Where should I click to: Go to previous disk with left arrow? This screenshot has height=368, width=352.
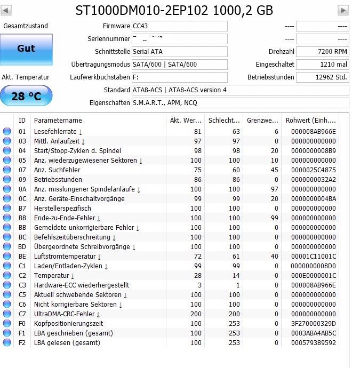(6, 11)
